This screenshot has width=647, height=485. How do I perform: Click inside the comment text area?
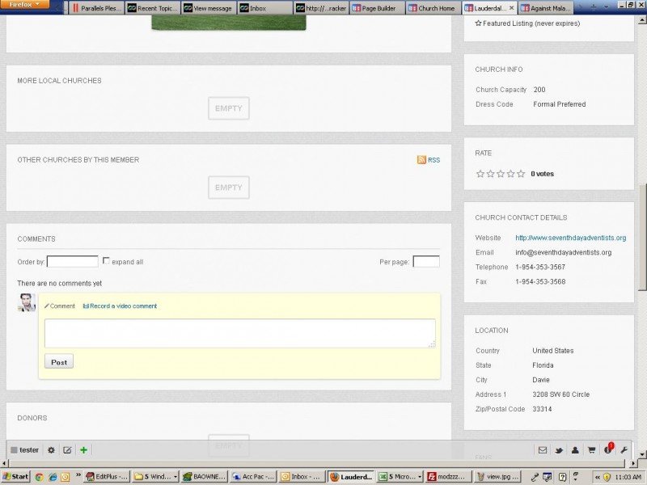click(239, 333)
